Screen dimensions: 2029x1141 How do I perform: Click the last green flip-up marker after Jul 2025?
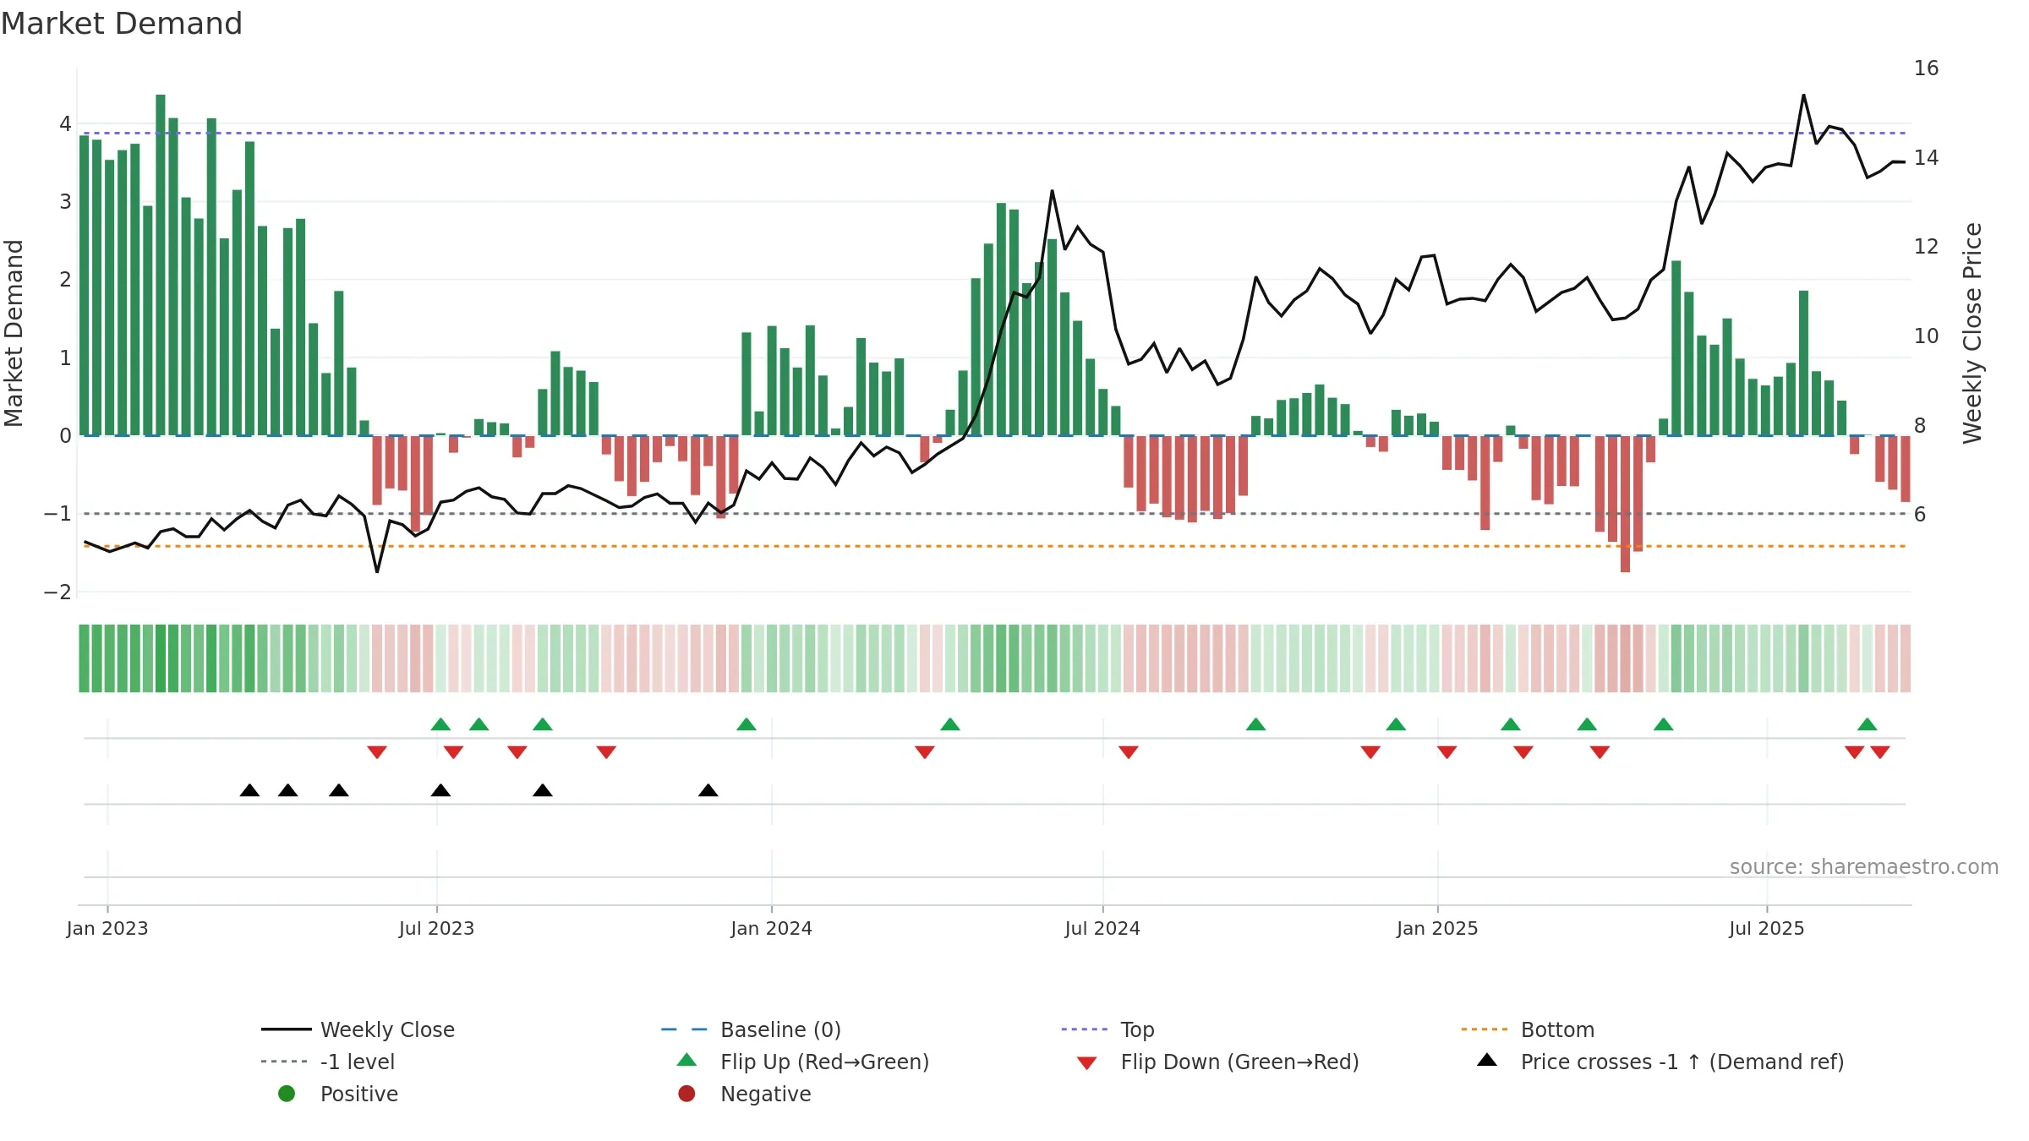click(x=1868, y=724)
